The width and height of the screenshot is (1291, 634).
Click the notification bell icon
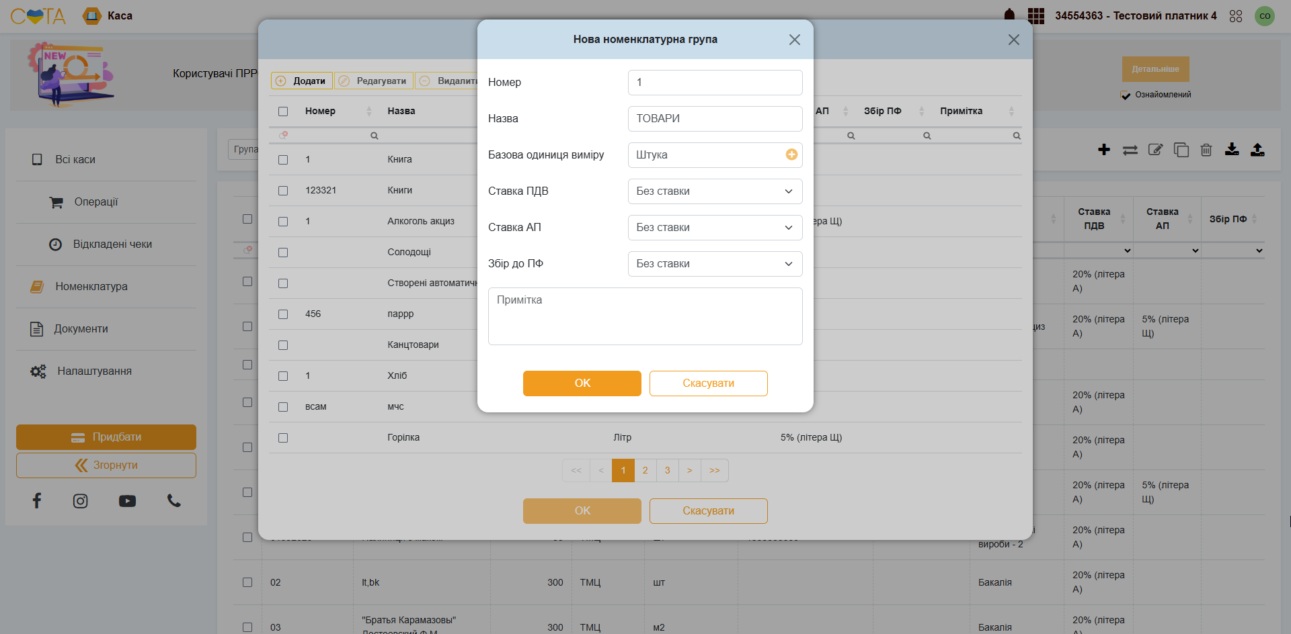point(1009,15)
